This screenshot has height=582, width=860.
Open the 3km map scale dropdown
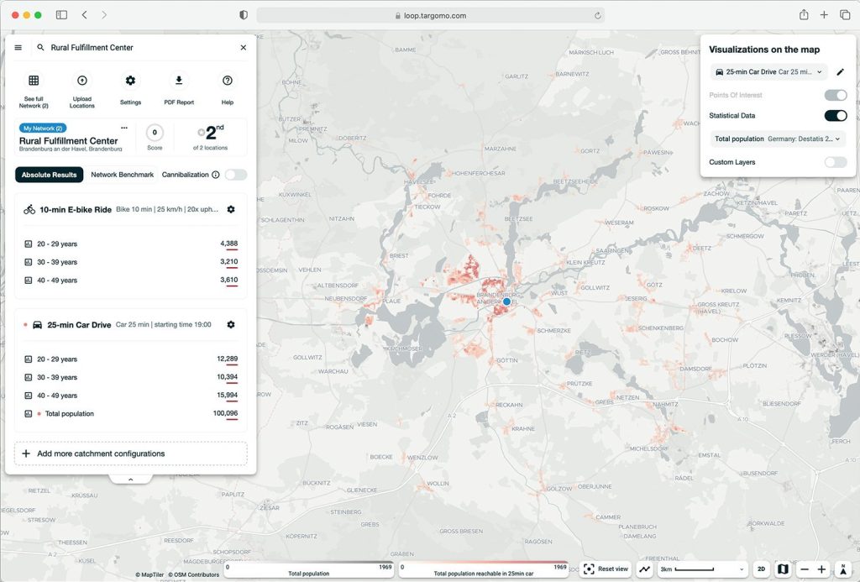point(703,569)
